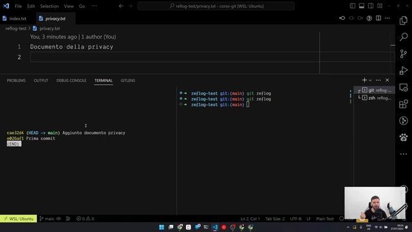Select the privacy.txt editor tab
Screen dimensions: 412x232
[55, 19]
